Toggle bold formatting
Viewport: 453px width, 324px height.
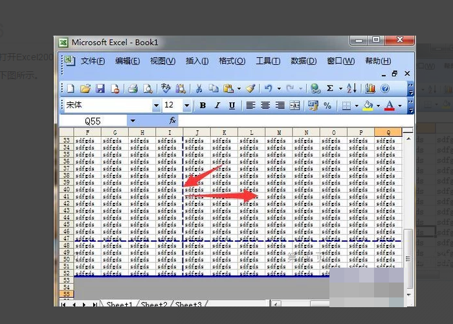pyautogui.click(x=203, y=106)
